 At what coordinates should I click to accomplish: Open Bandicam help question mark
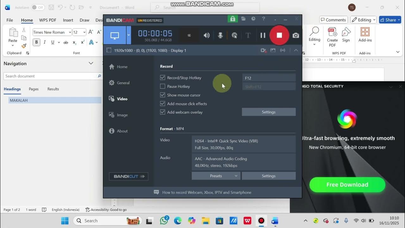tap(263, 19)
